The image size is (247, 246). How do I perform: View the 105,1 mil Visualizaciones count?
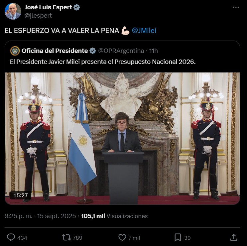[114, 216]
